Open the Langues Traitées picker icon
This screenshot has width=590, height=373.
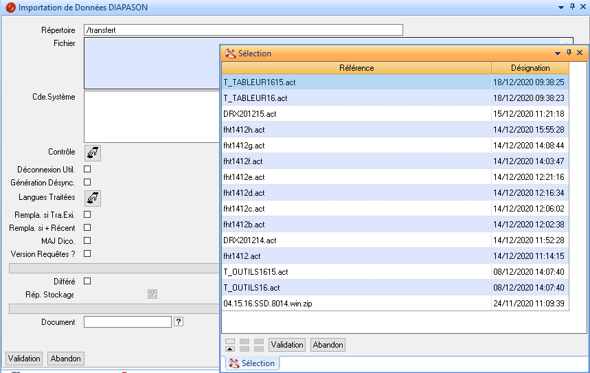[92, 198]
